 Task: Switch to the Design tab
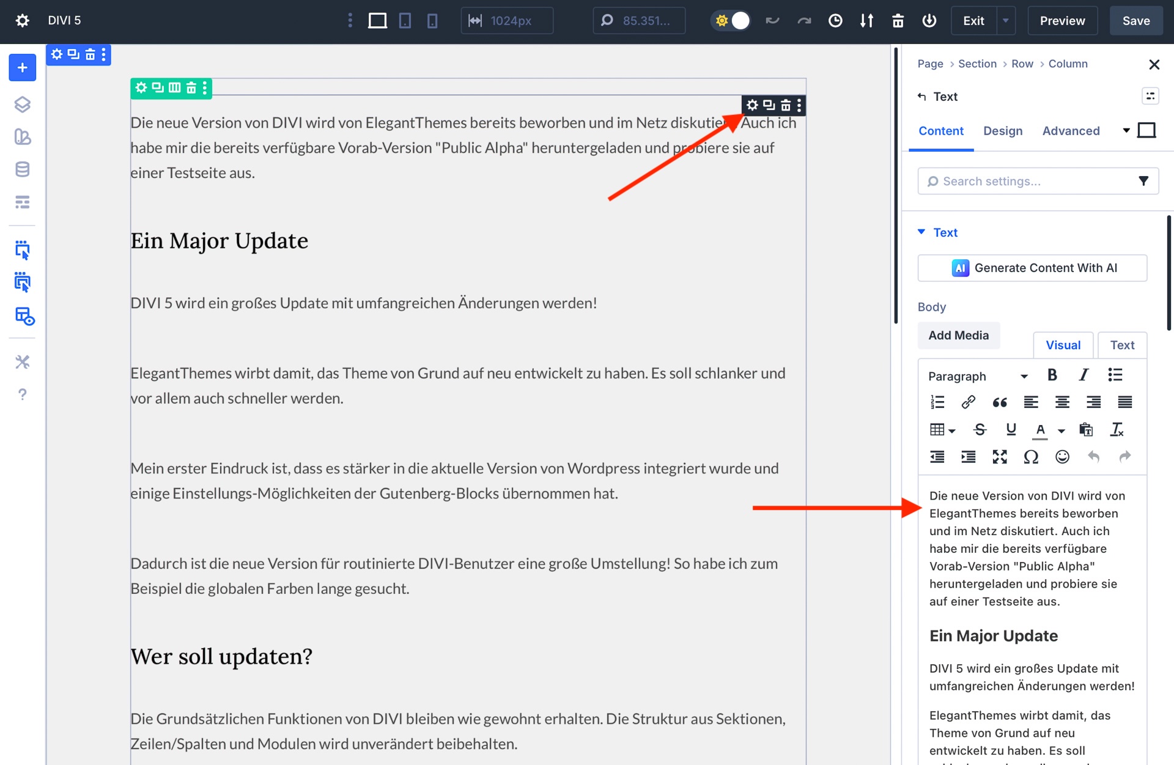(x=1003, y=131)
